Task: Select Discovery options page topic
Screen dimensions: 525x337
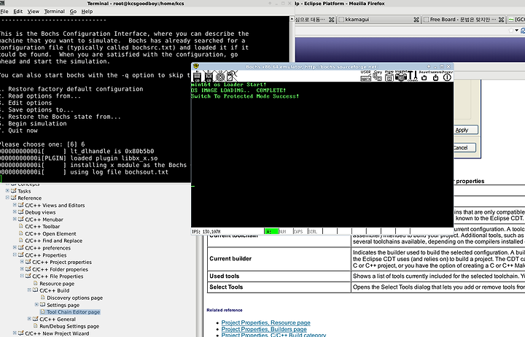Action: click(74, 298)
